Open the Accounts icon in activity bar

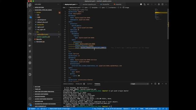tap(30, 98)
